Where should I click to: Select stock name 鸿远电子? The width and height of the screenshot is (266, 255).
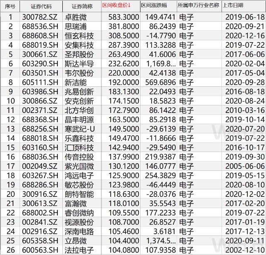[x=79, y=176]
